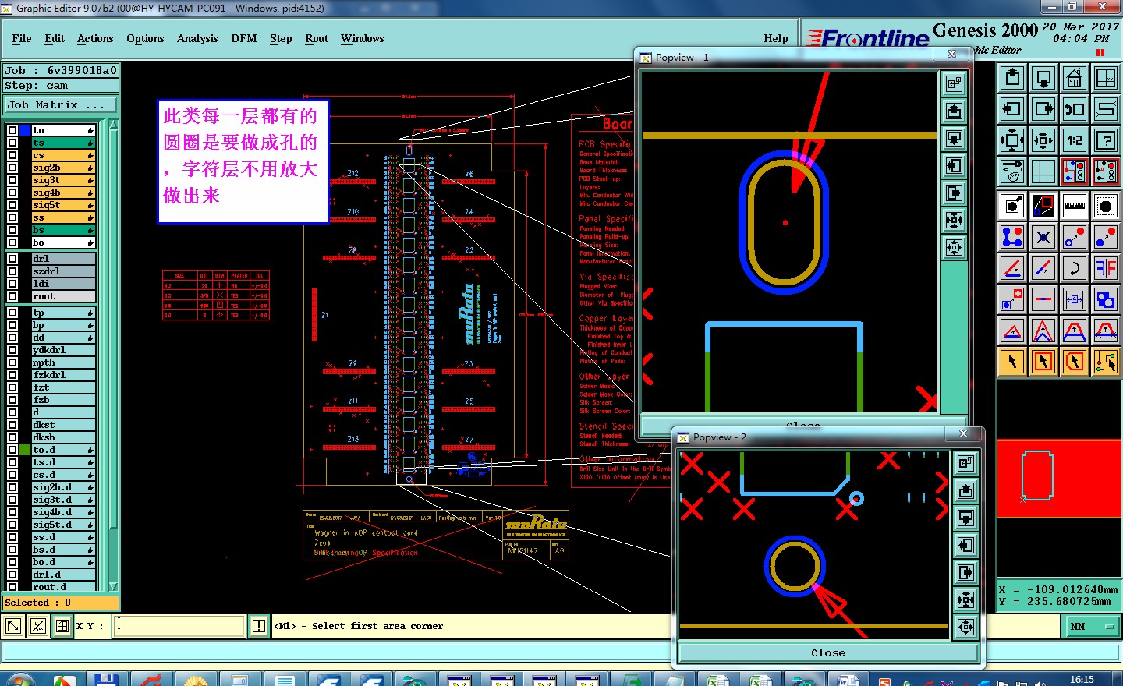Screen dimensions: 1123x686
Task: Select the 'ydkdrl' layer name
Action: [63, 350]
